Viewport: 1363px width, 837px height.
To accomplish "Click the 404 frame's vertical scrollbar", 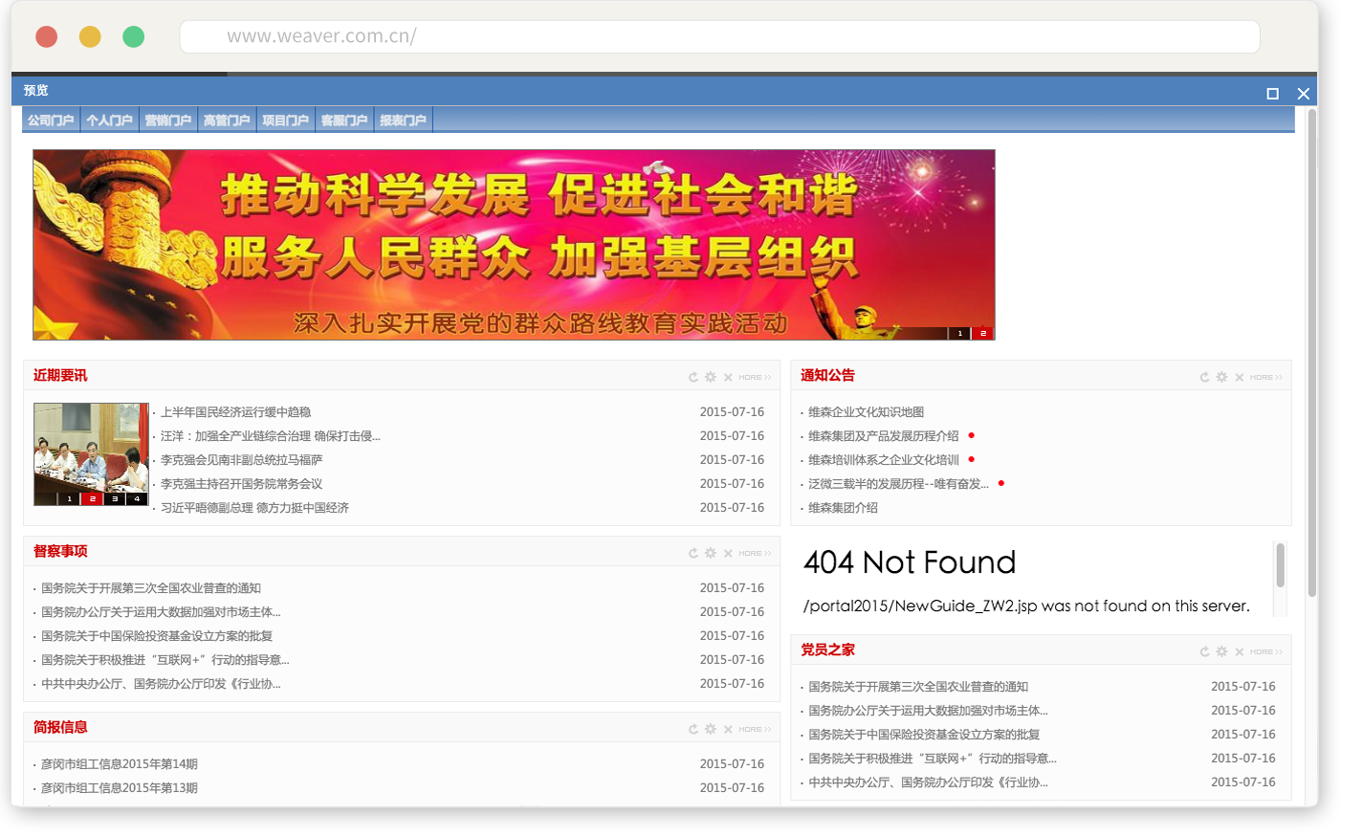I will pyautogui.click(x=1280, y=566).
